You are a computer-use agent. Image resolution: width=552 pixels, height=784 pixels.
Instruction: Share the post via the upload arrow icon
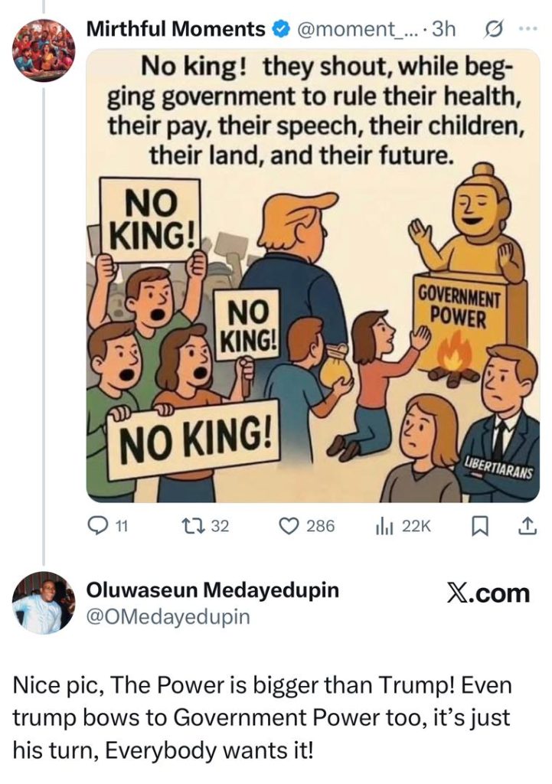click(527, 526)
